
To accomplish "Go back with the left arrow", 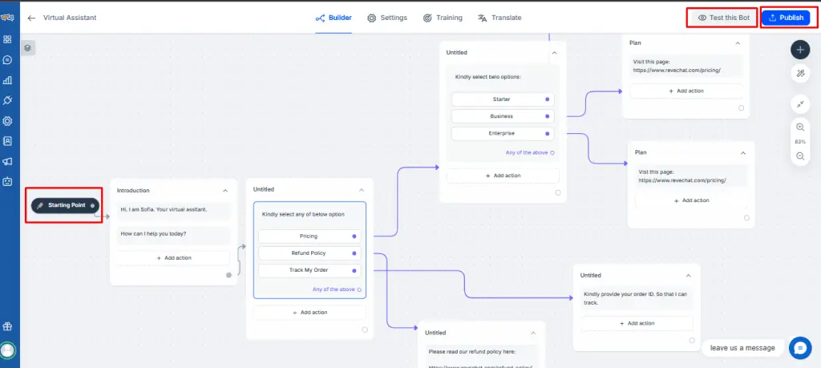I will [x=31, y=18].
